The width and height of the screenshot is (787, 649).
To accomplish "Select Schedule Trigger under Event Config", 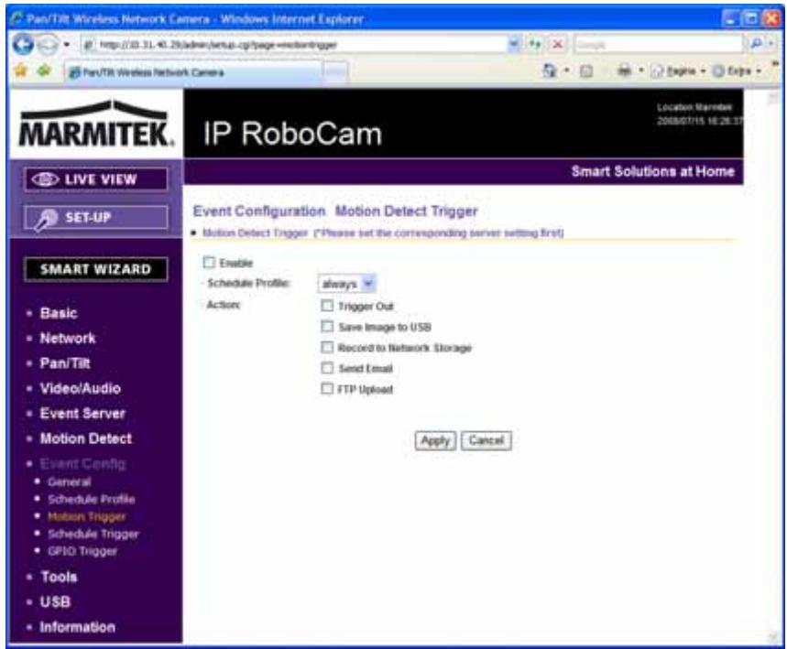I will click(93, 535).
